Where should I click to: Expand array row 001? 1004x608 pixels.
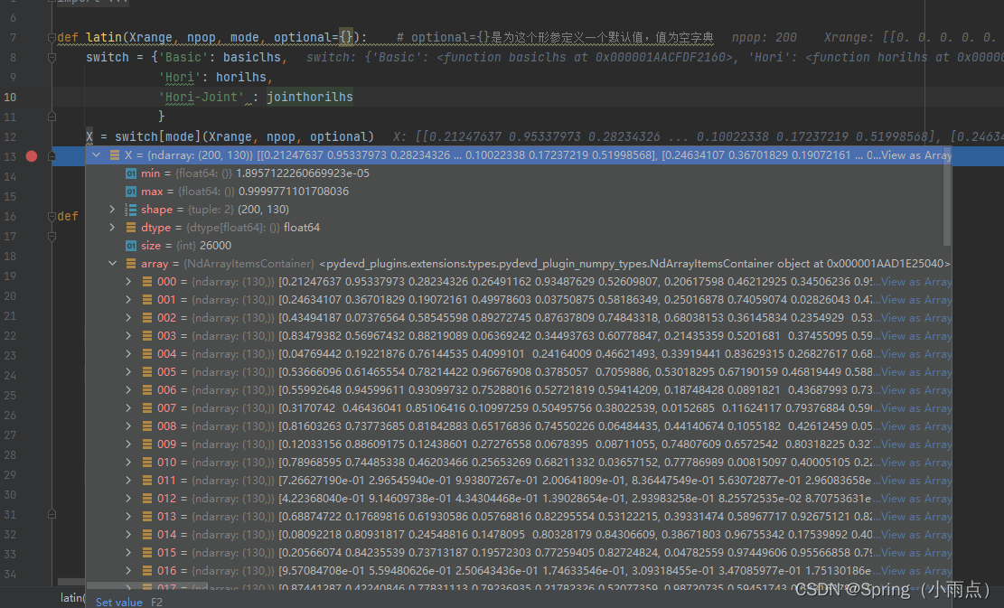coord(128,300)
